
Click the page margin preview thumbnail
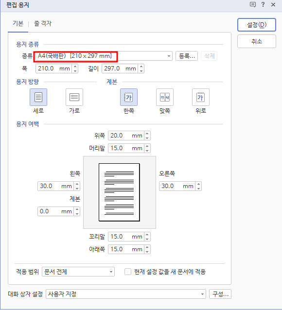120,192
